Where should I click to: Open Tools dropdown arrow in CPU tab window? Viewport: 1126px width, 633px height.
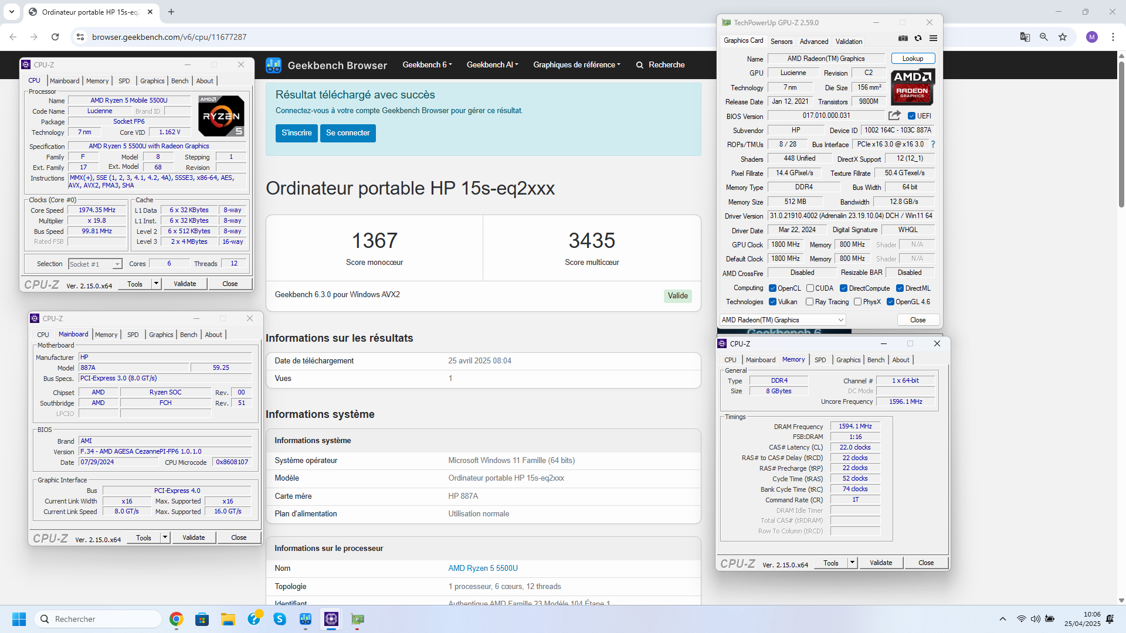[156, 284]
